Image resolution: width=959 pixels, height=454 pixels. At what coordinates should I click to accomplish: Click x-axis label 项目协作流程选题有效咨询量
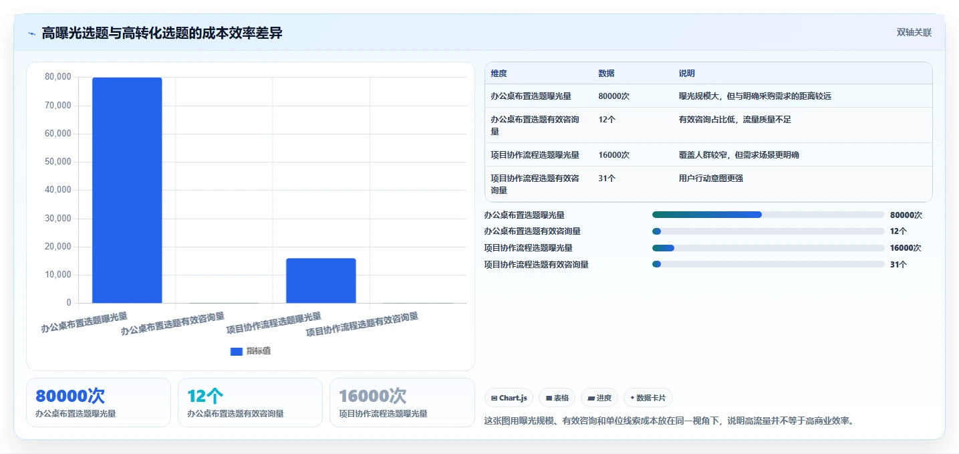pyautogui.click(x=362, y=324)
